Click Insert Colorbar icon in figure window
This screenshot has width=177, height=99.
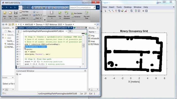point(136,11)
